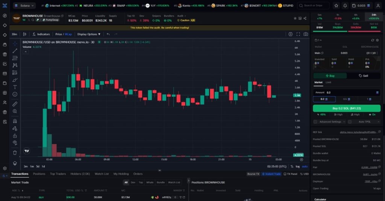Select the brush drawing tool

point(15,80)
